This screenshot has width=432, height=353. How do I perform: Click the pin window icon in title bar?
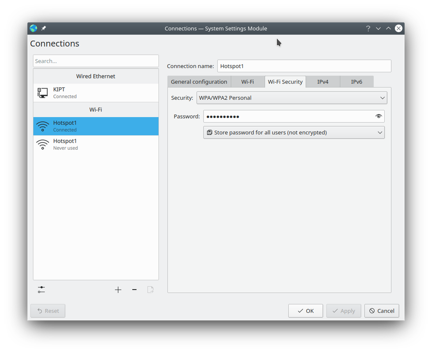pos(44,28)
